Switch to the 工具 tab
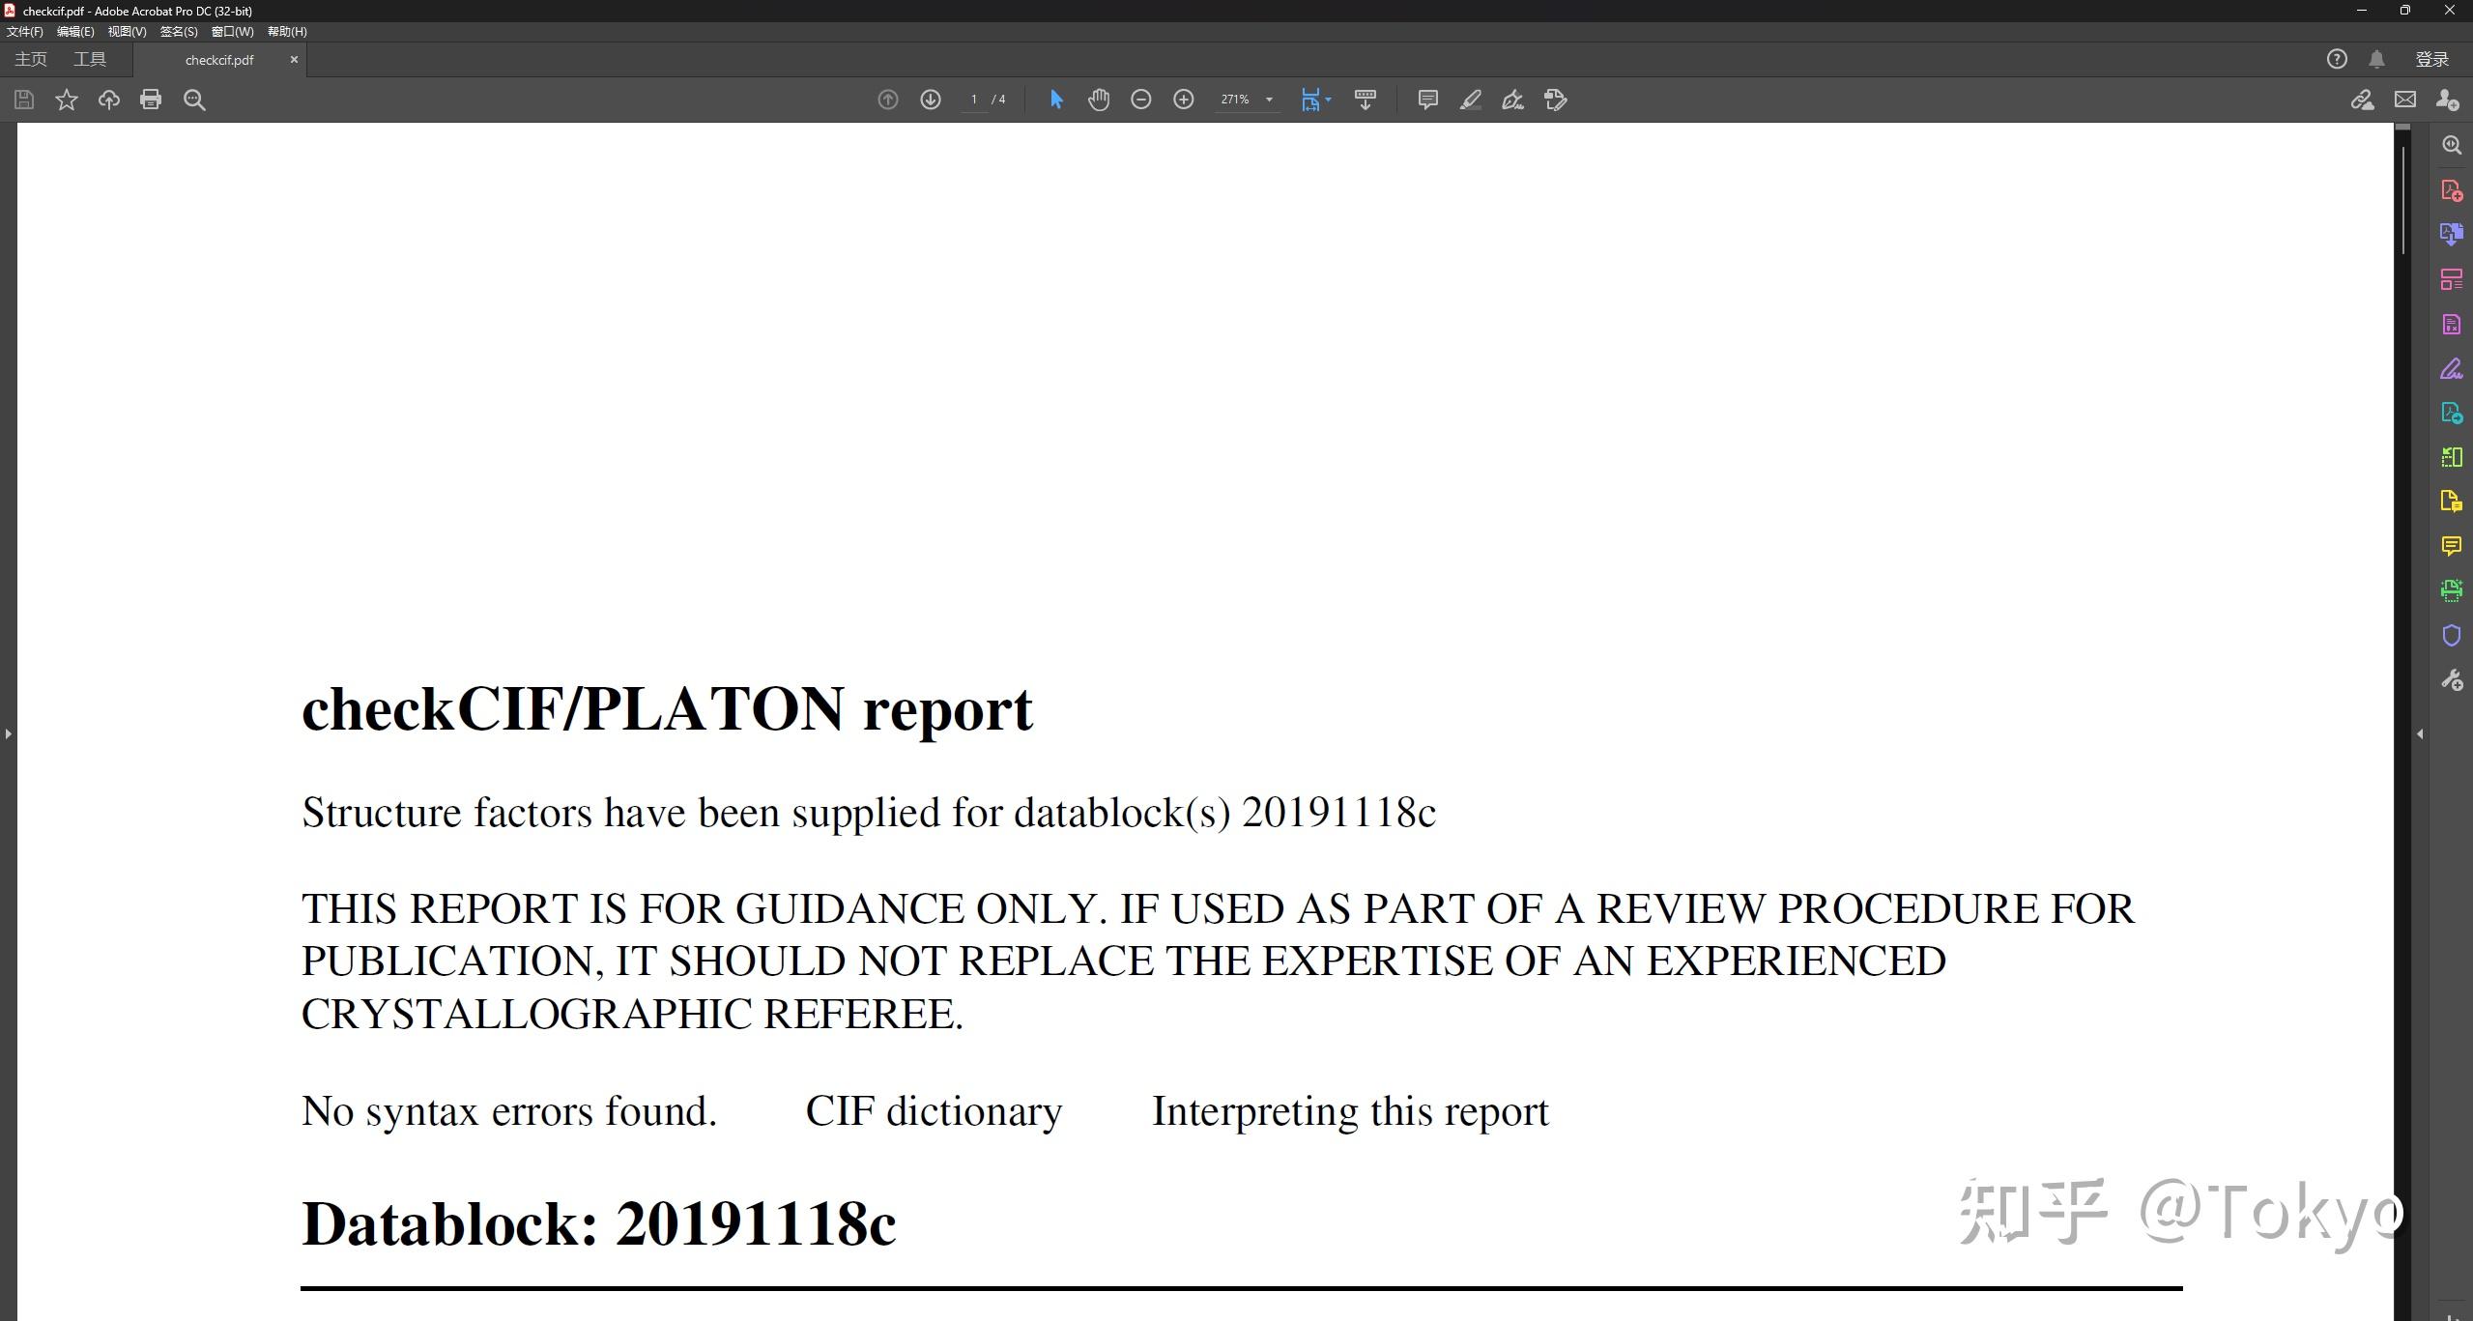Screen dimensions: 2473x1321 (x=90, y=60)
